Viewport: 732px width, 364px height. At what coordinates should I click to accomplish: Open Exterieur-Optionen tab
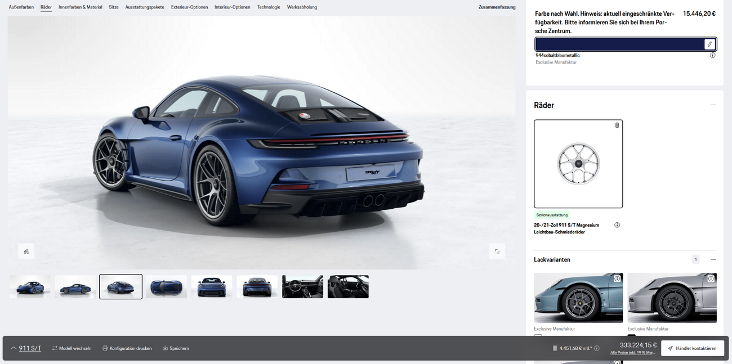[189, 7]
